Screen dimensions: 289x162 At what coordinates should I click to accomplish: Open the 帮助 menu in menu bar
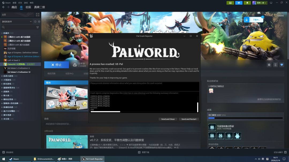(x=32, y=3)
